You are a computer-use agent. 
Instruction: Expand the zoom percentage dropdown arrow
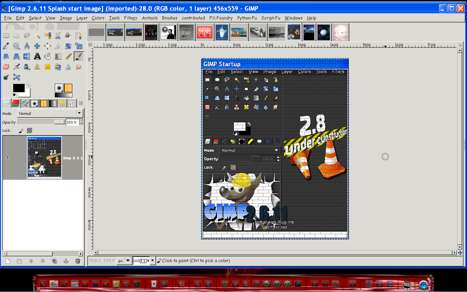point(153,261)
